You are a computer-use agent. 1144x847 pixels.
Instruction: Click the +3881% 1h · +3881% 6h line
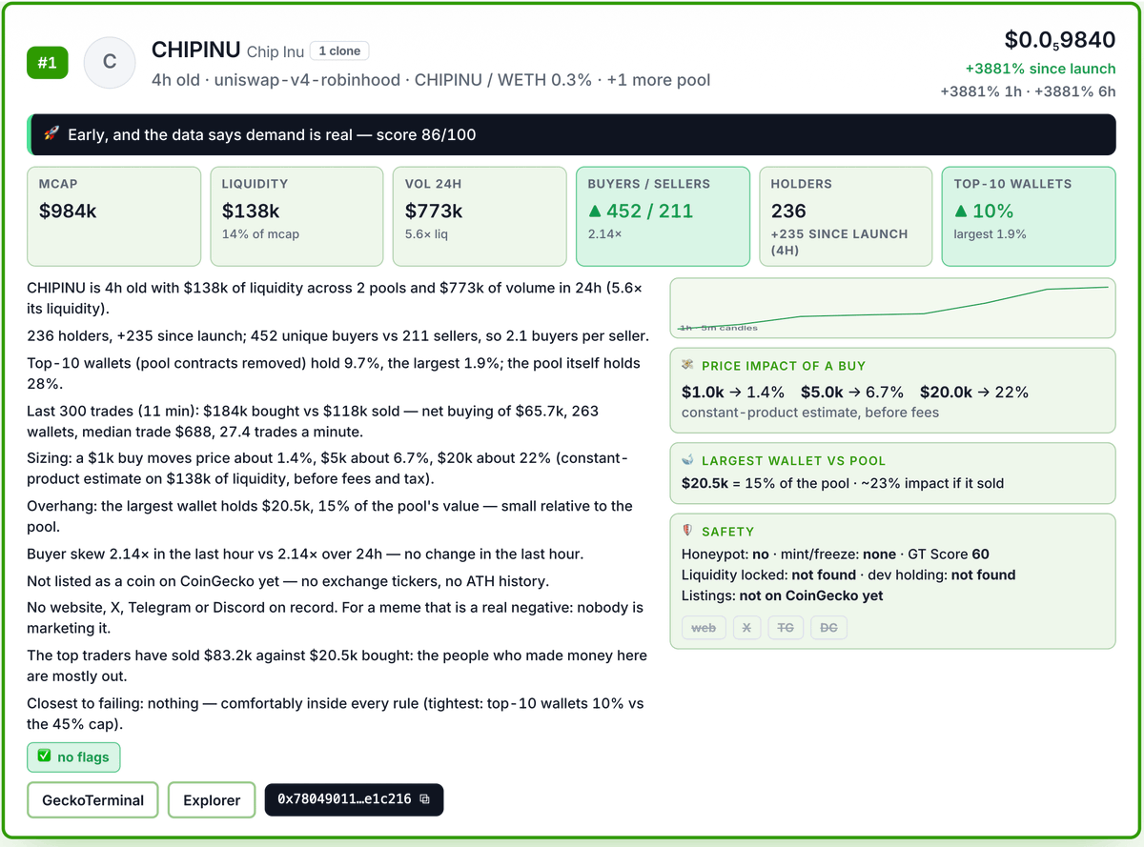1028,91
